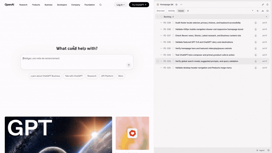Select the Issues tab
Screen dimensions: 272x153
(181, 11)
